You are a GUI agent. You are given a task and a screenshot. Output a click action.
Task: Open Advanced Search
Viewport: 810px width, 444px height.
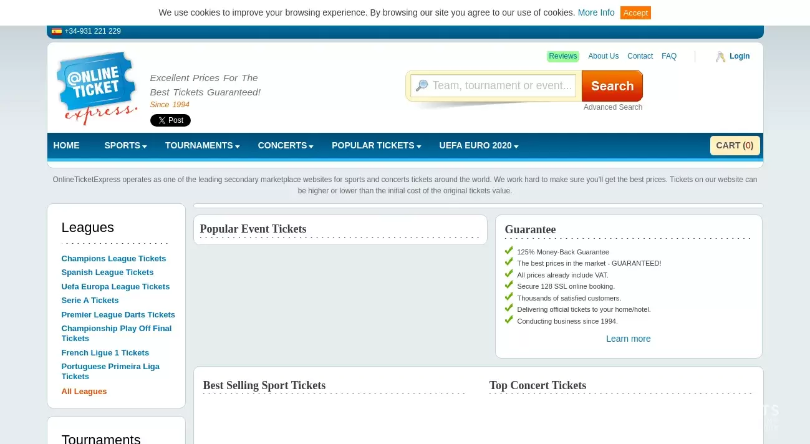[613, 107]
